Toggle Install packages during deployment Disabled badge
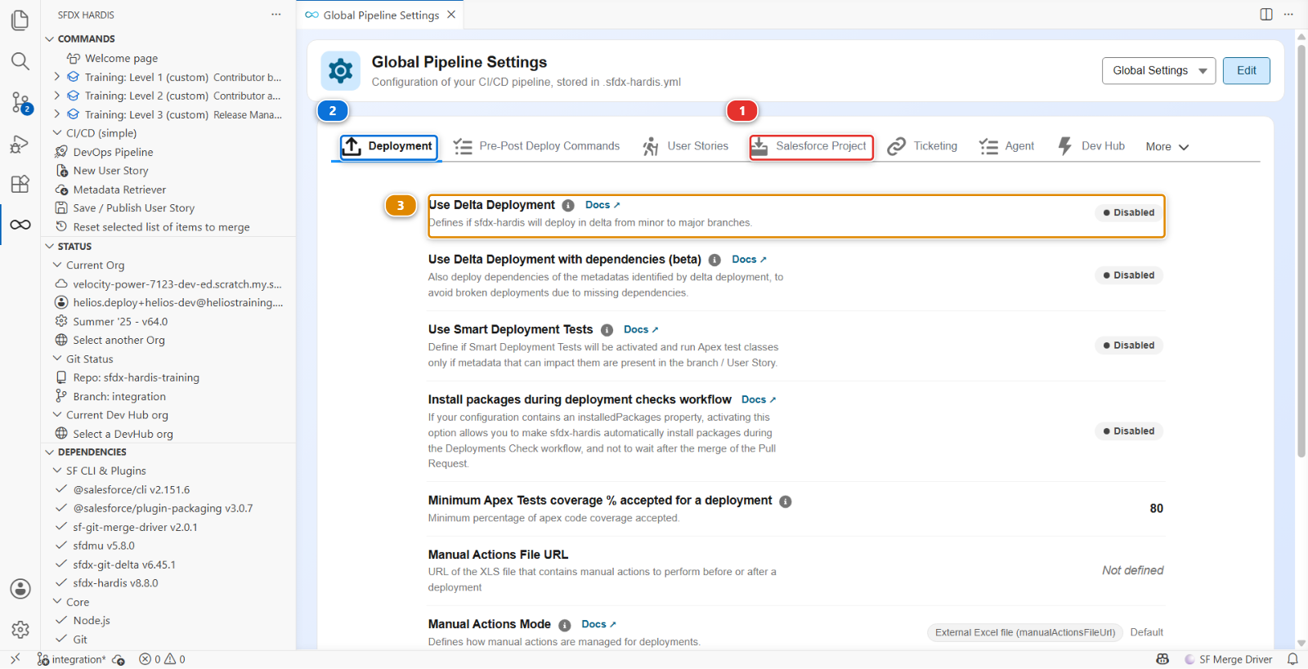Image resolution: width=1308 pixels, height=669 pixels. [1129, 431]
